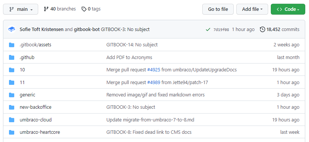This screenshot has width=309, height=142.
Task: View the 18,452 commits history
Action: [283, 30]
